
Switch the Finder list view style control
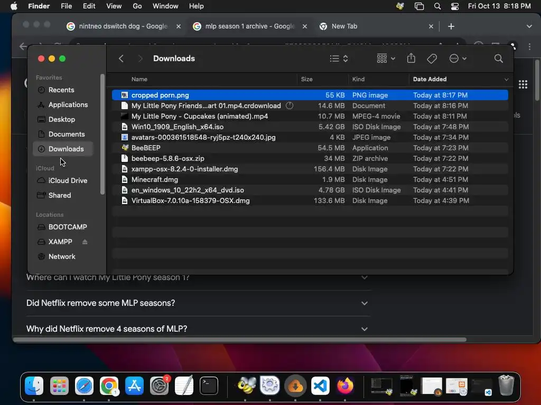339,59
